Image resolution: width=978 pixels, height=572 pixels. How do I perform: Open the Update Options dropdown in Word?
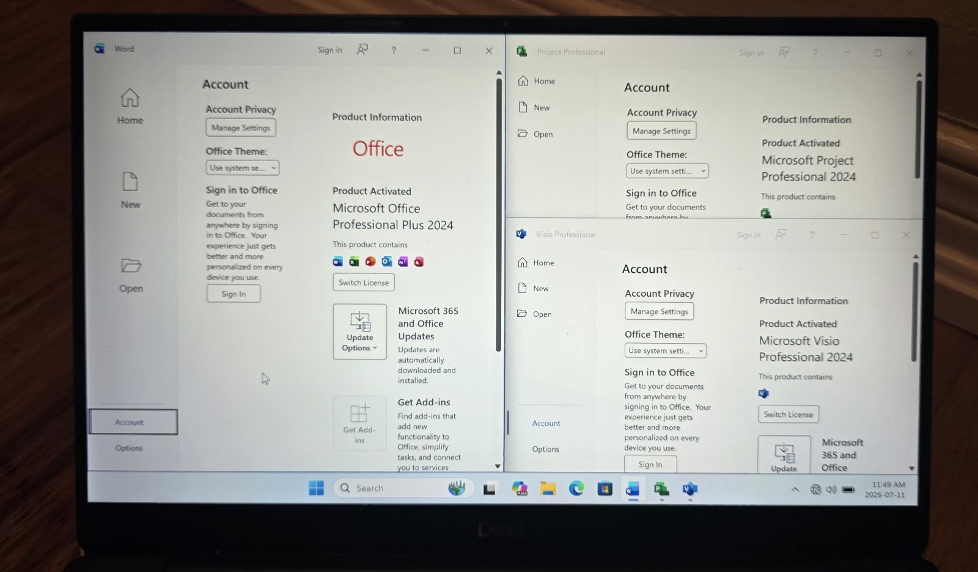(360, 331)
